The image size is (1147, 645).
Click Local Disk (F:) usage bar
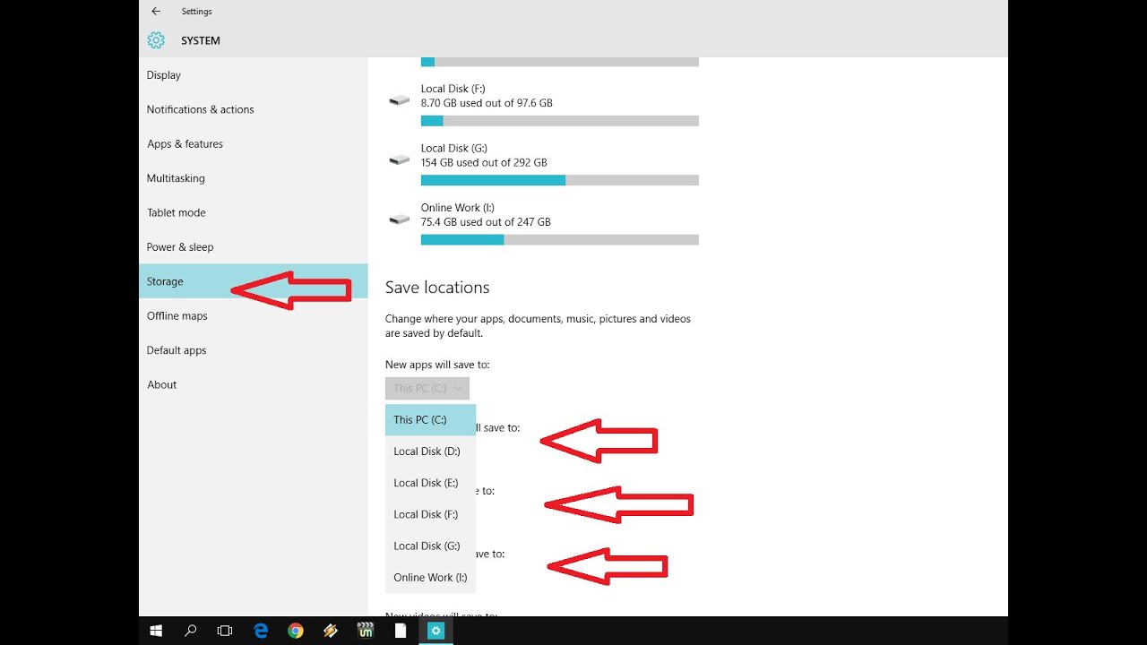pyautogui.click(x=560, y=121)
